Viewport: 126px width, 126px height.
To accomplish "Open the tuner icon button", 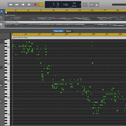I will 85,5.
